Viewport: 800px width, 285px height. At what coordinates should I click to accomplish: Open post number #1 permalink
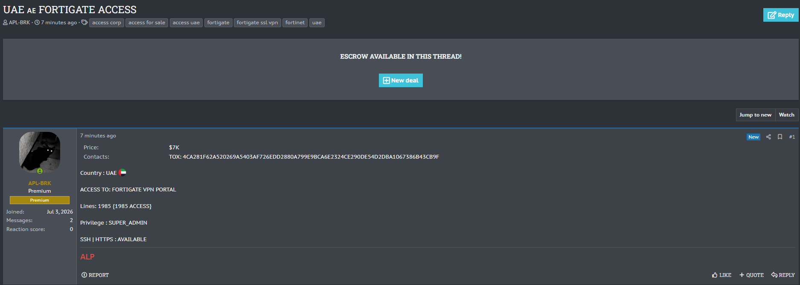792,137
